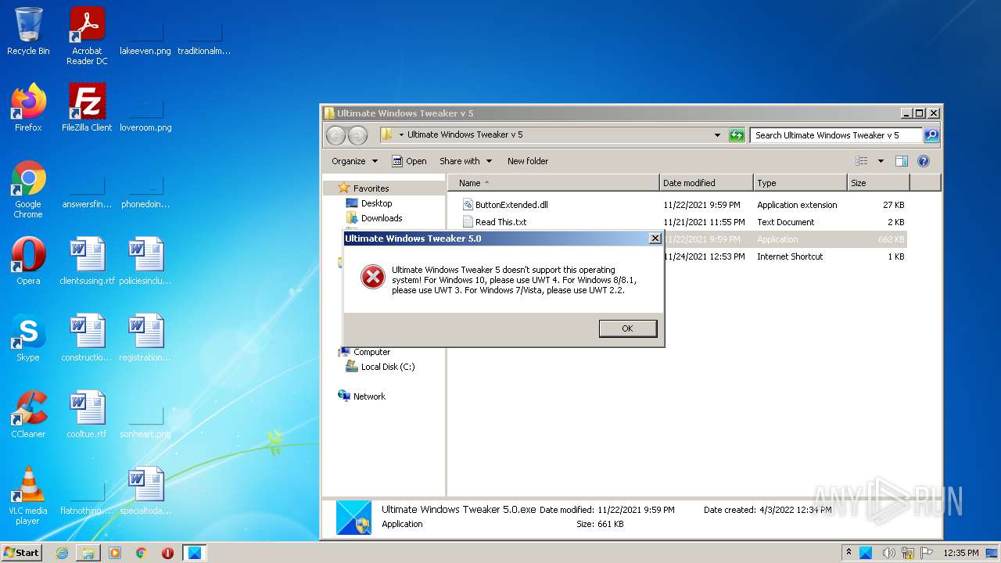Expand address bar history dropdown

click(x=717, y=135)
